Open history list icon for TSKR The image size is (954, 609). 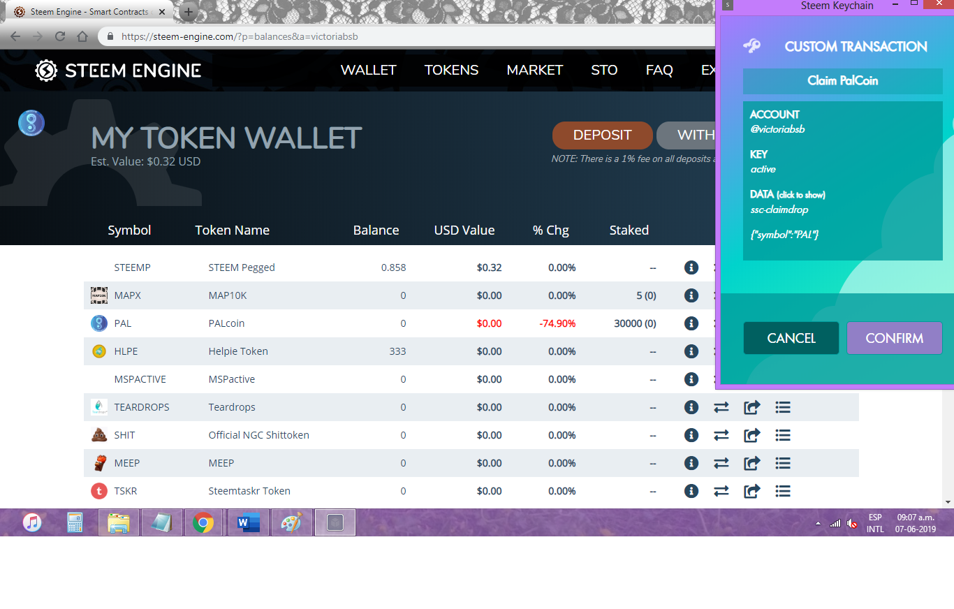pyautogui.click(x=783, y=491)
